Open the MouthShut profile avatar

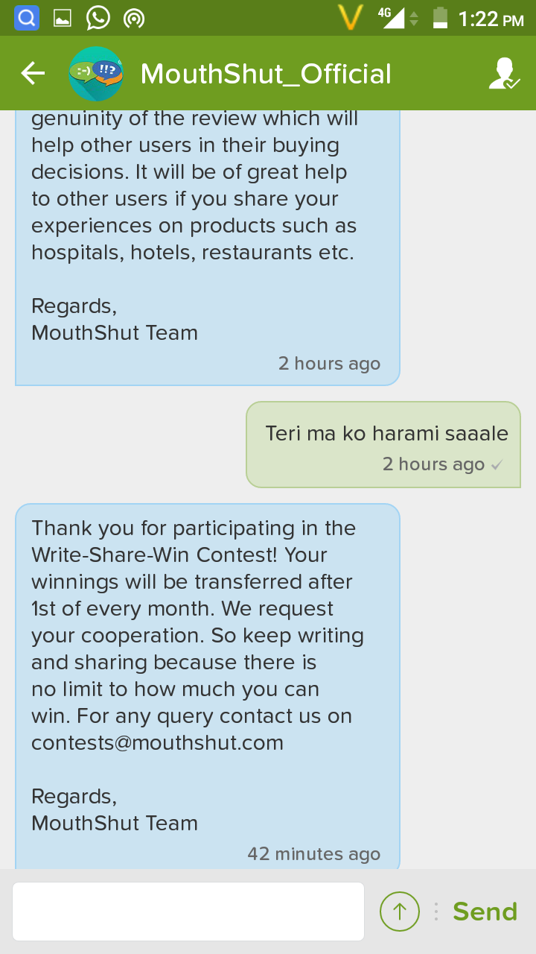pyautogui.click(x=95, y=73)
